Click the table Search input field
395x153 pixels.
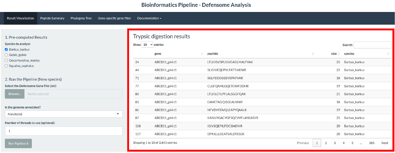pos(372,45)
